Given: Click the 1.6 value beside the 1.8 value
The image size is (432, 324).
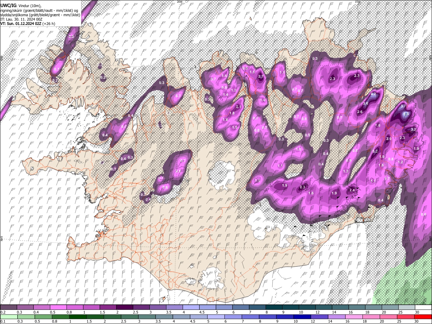Looking at the screenshot, I should [x=225, y=120].
